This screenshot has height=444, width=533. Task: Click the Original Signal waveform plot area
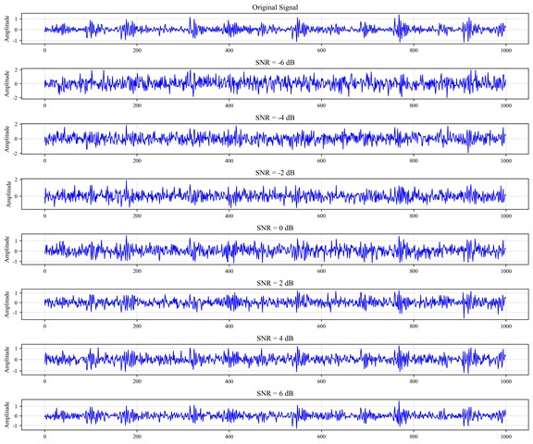point(275,29)
